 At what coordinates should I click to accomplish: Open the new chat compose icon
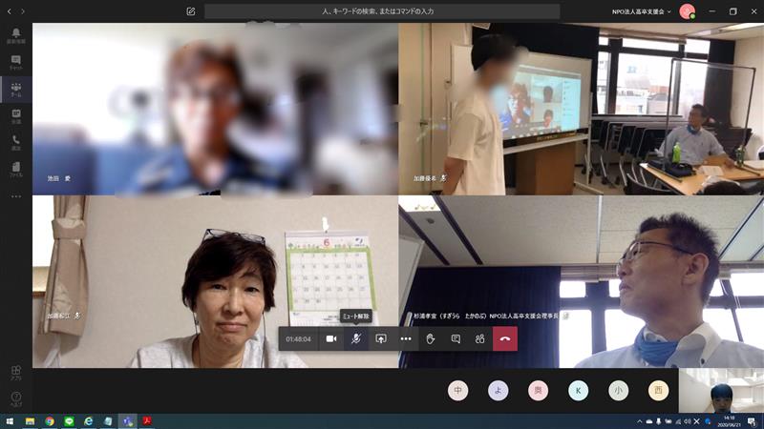point(191,11)
